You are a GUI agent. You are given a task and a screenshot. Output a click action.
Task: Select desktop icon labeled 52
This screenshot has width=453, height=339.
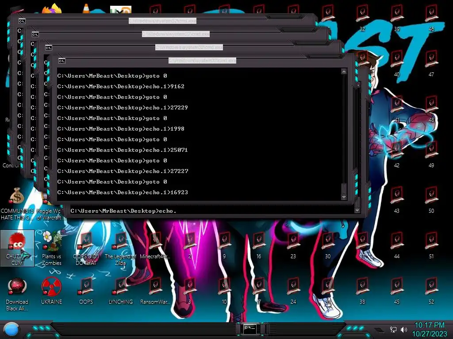[x=431, y=291]
